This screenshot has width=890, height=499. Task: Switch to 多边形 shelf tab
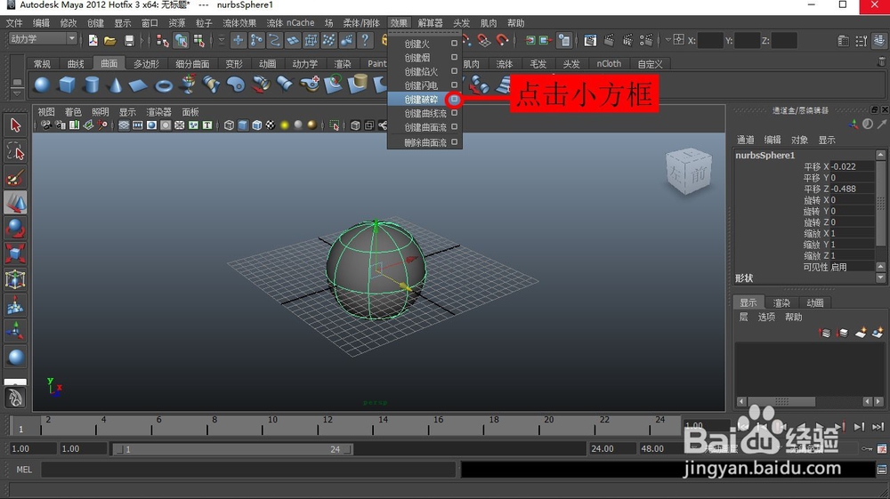click(x=147, y=63)
